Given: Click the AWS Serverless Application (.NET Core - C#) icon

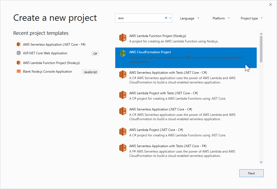Looking at the screenshot, I should pyautogui.click(x=123, y=111).
